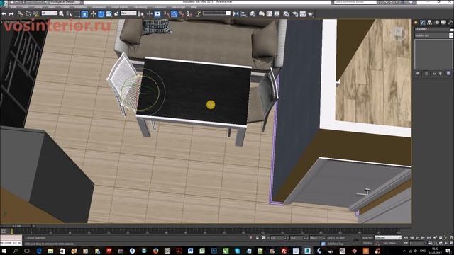This screenshot has height=255, width=454.
Task: Click the Play Animation button
Action: (418, 238)
